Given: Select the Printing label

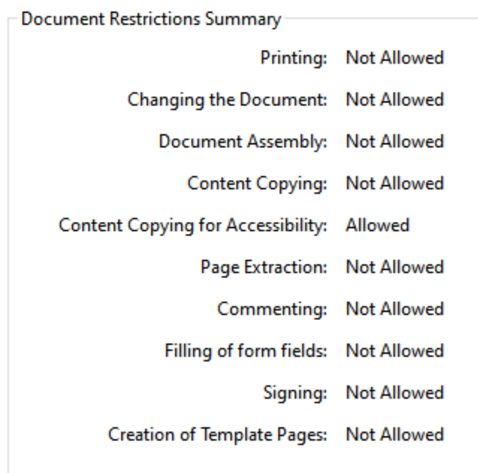Looking at the screenshot, I should pyautogui.click(x=294, y=58).
